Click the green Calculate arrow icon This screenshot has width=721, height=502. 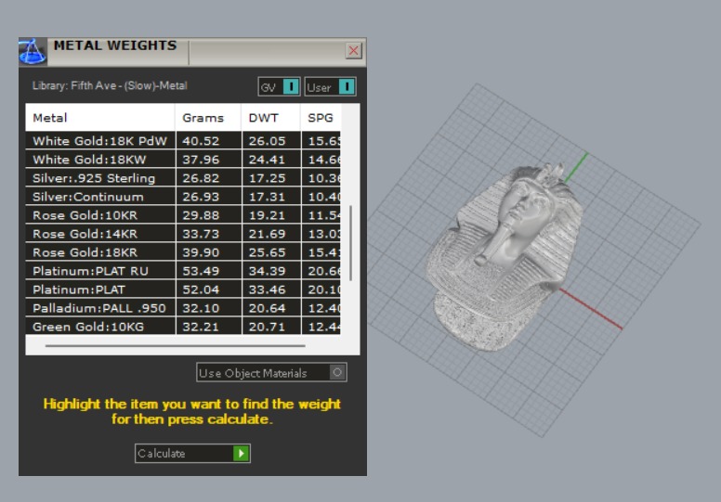point(241,454)
